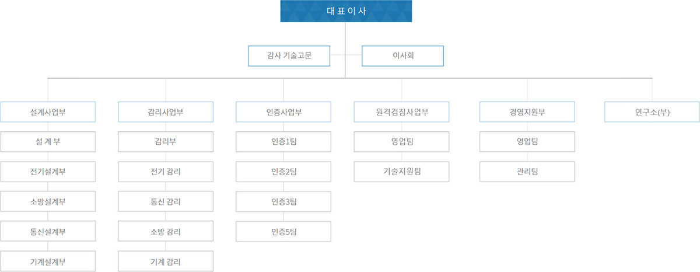This screenshot has width=700, height=272.
Task: Click the 전기설계부 box
Action: point(48,172)
